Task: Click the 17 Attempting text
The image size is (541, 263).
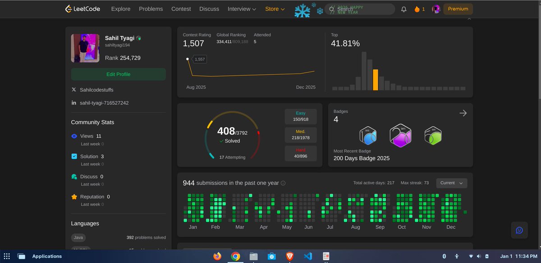Action: point(232,157)
